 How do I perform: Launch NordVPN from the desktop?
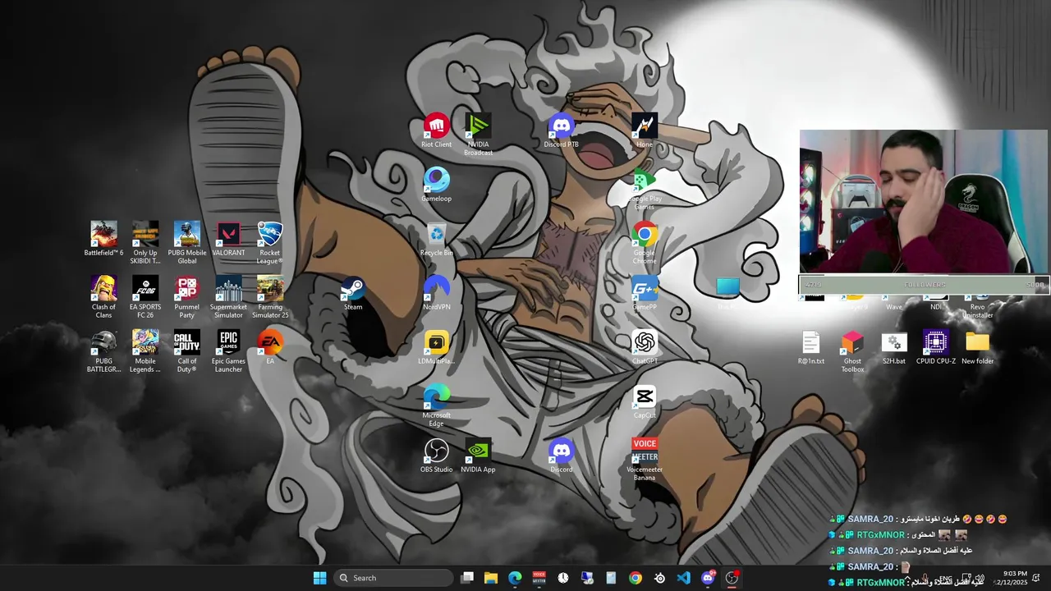pyautogui.click(x=436, y=294)
